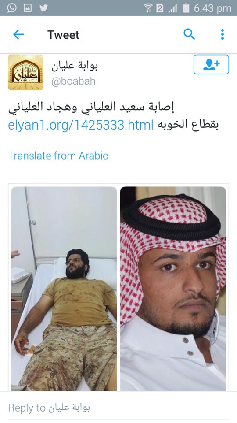
Task: Open the three-dot overflow menu
Action: (x=222, y=34)
